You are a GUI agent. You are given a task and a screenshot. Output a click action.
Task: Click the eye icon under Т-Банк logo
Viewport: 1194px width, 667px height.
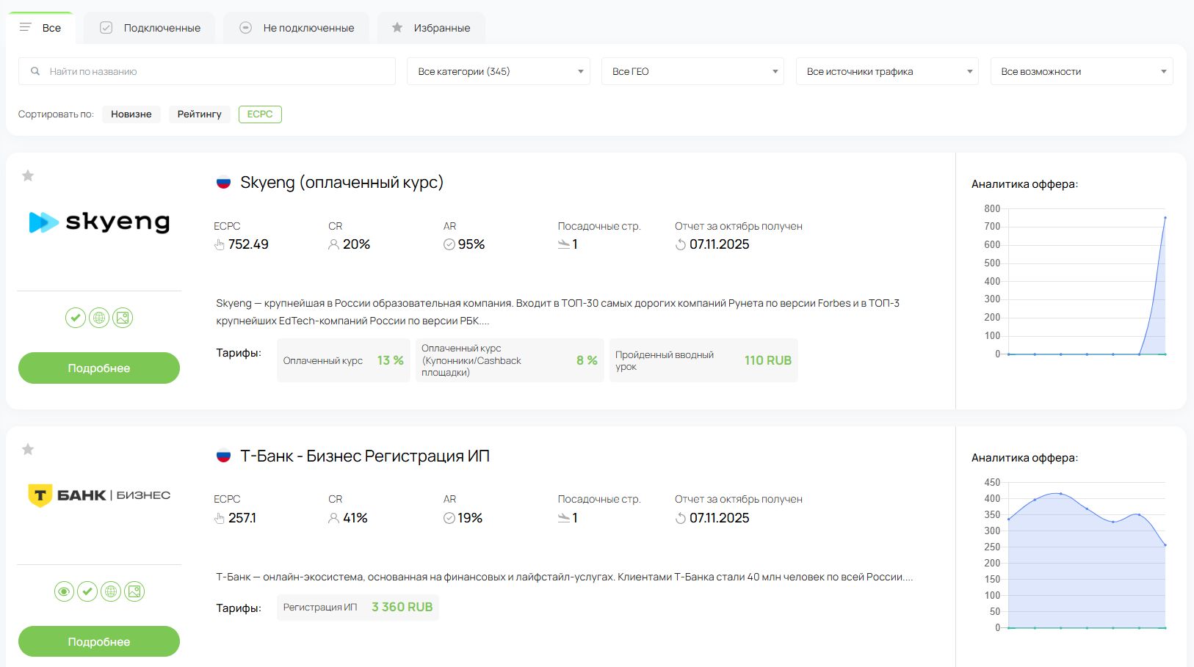coord(64,591)
